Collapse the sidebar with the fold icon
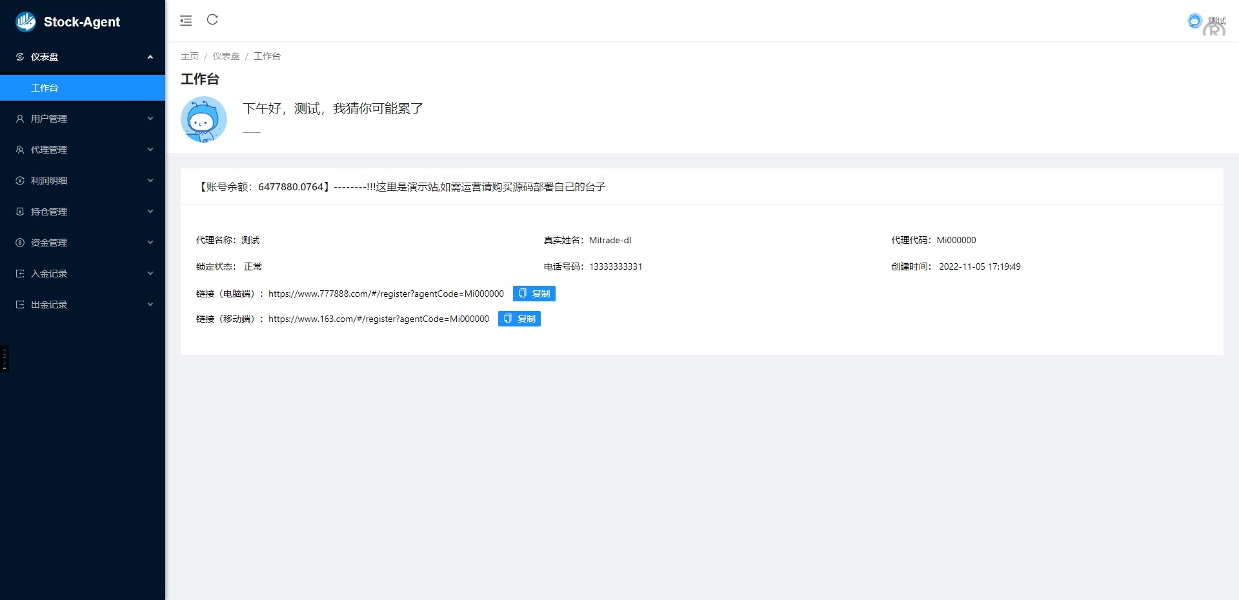Viewport: 1239px width, 600px height. [x=186, y=21]
